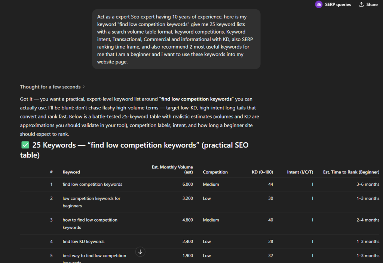This screenshot has height=263, width=383.
Task: Select the Keyword column header
Action: pos(71,172)
